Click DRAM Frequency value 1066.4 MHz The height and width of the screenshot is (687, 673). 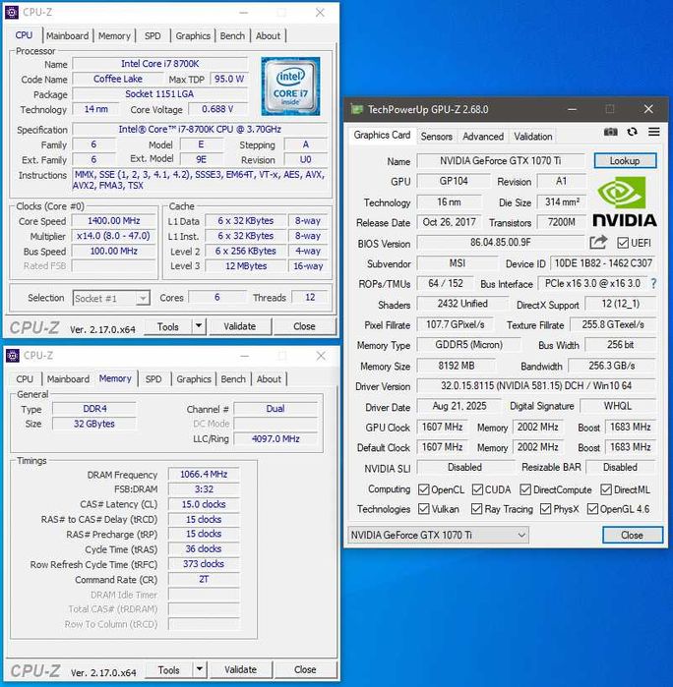pos(204,475)
